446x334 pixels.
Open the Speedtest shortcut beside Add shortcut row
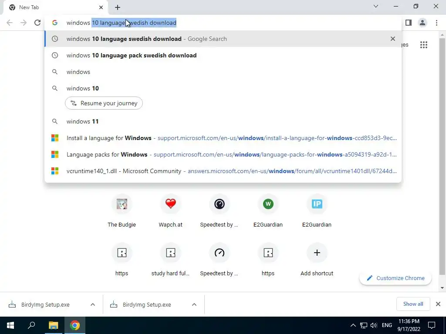pos(220,261)
